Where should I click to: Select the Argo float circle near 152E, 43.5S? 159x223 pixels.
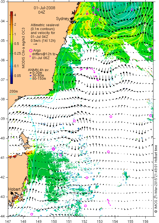coord(85,206)
